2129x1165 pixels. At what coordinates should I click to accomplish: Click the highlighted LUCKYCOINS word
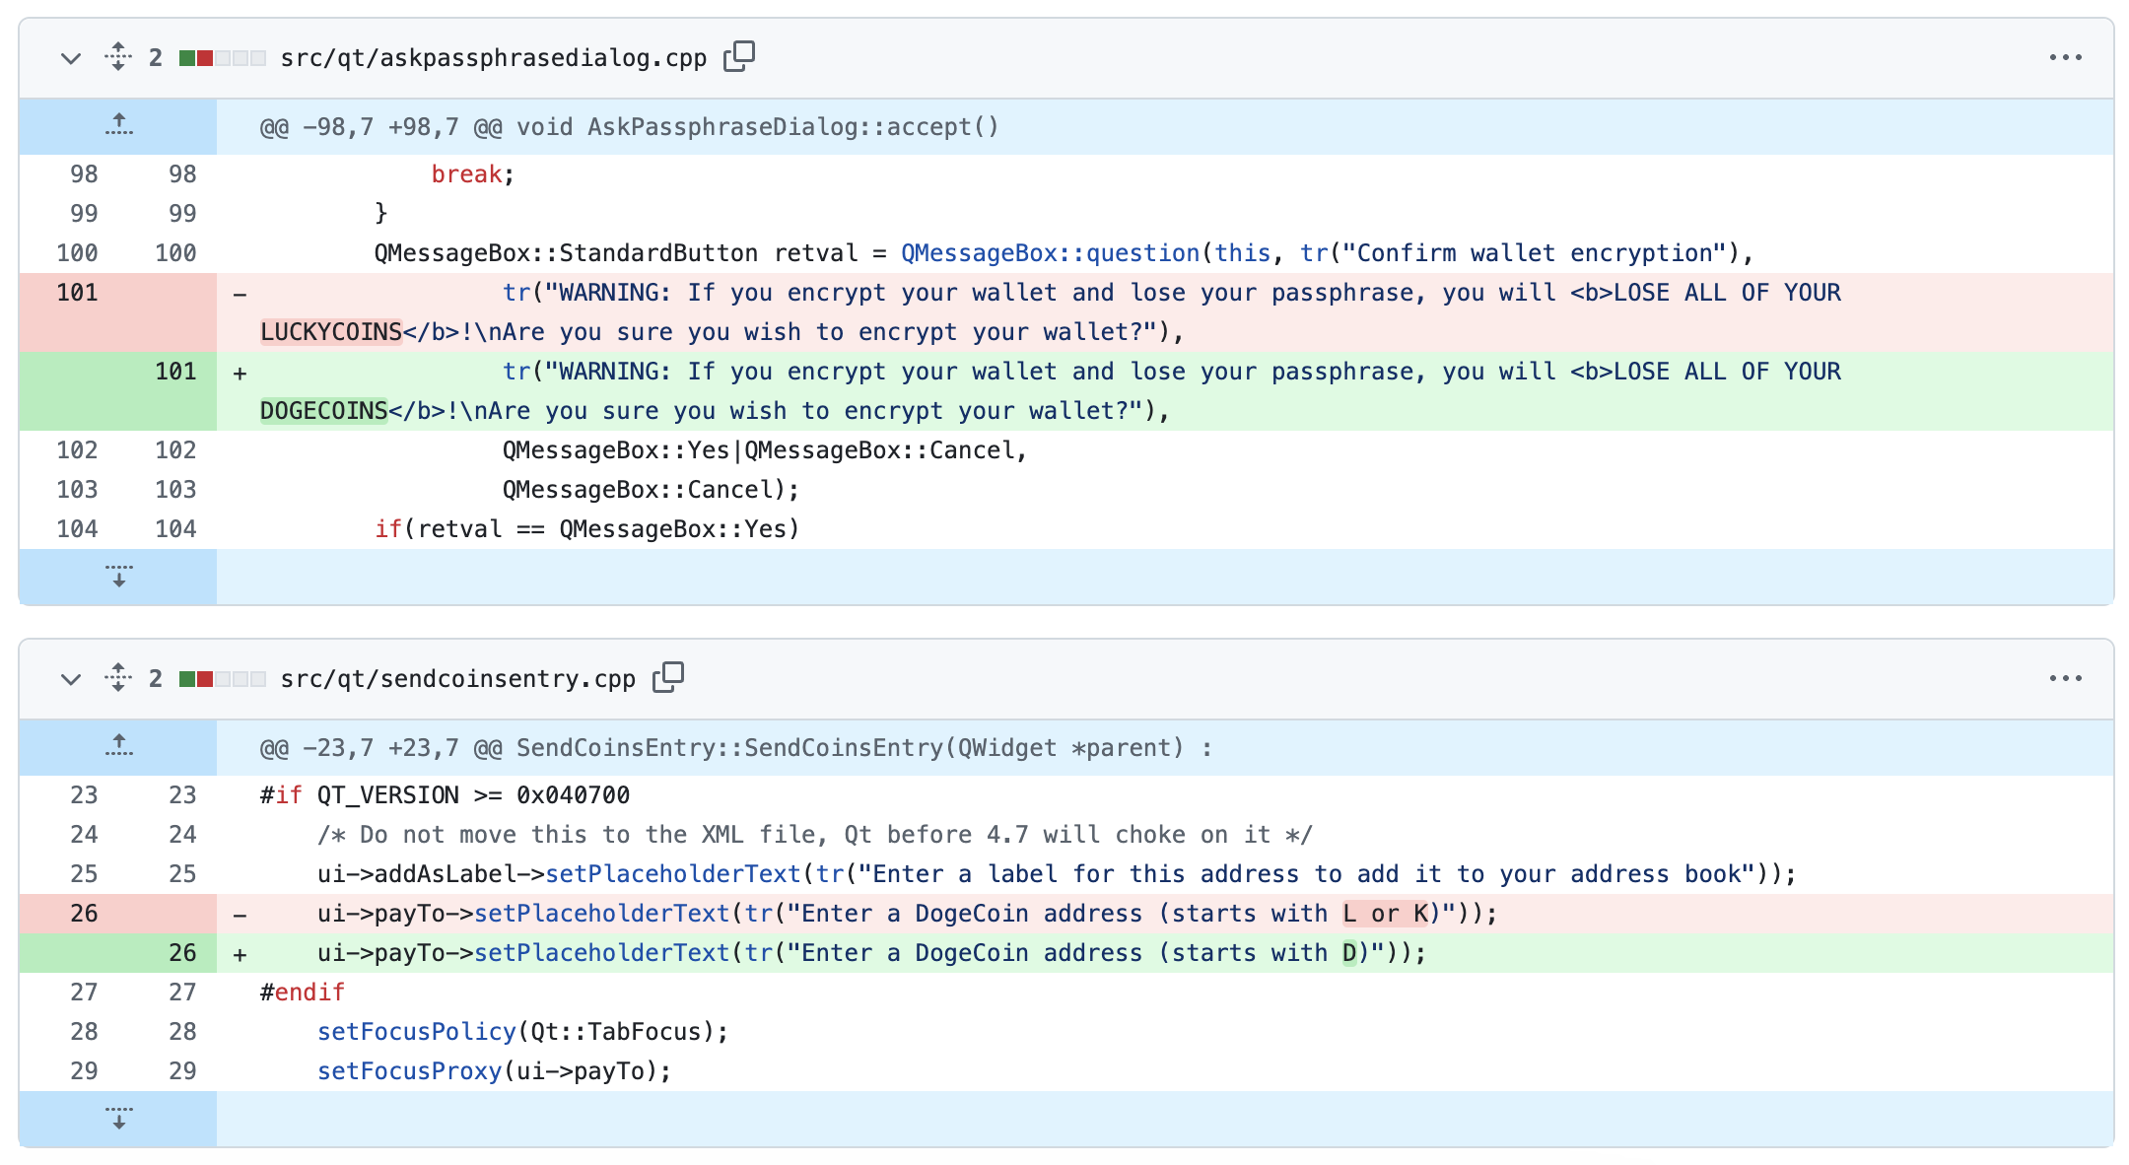point(331,332)
